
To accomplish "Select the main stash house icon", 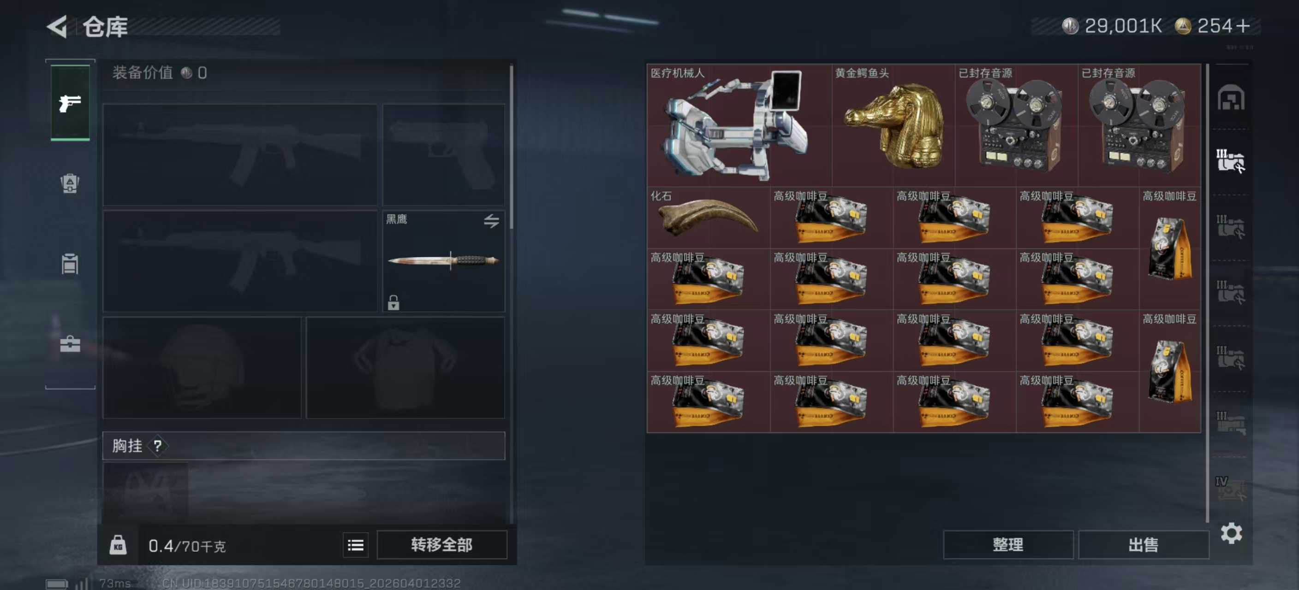I will tap(1231, 97).
